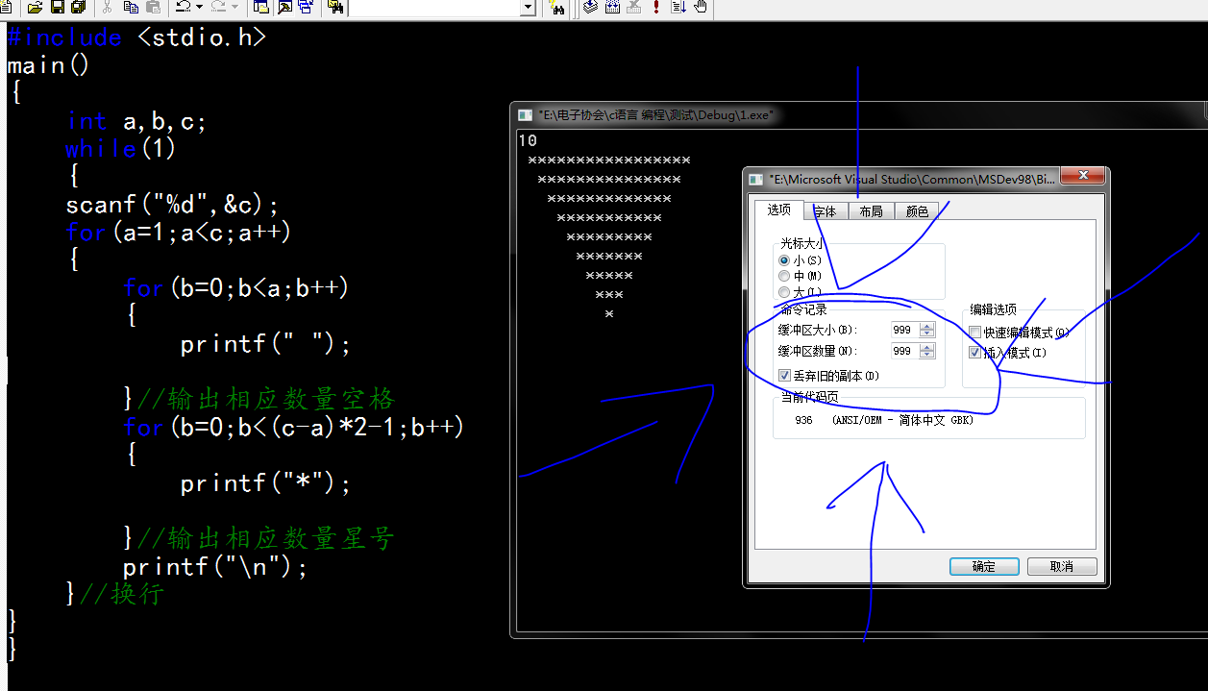The height and width of the screenshot is (691, 1208).
Task: Confirm the dialog with 确定
Action: [x=984, y=566]
